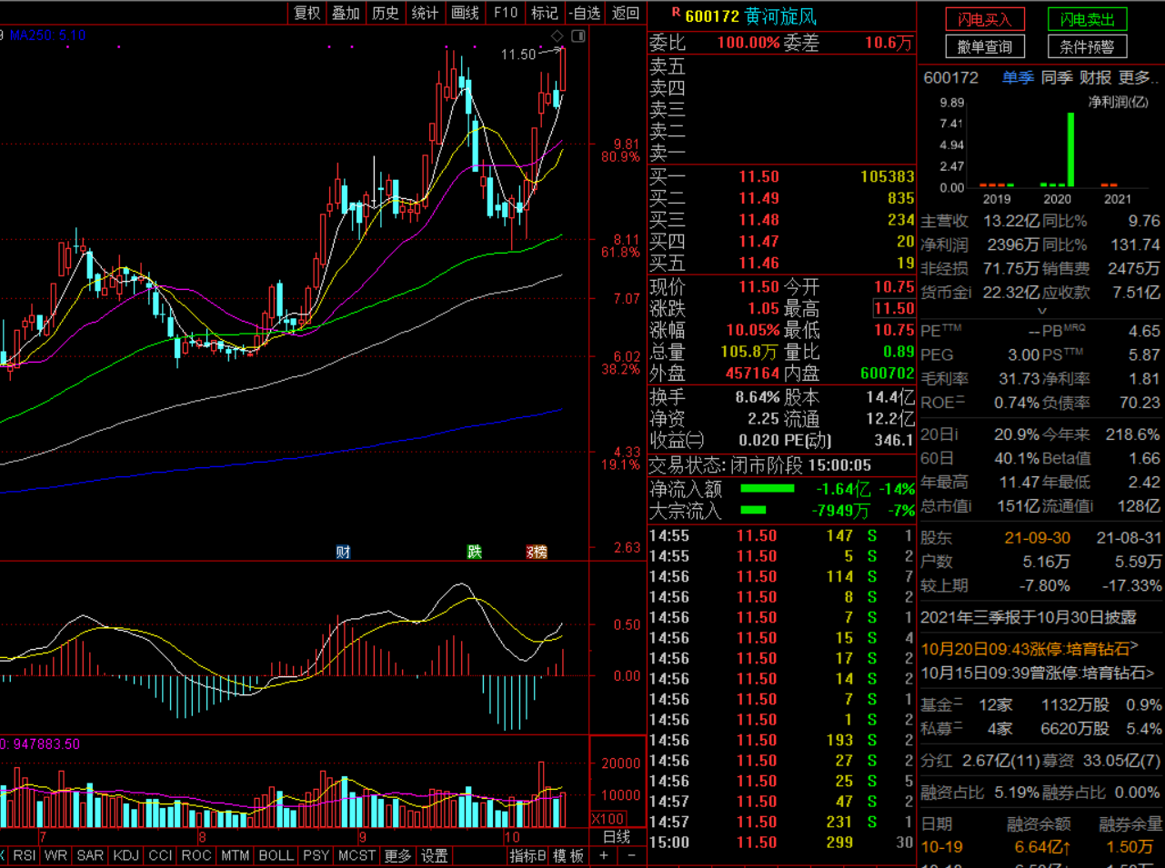1165x868 pixels.
Task: Click the 买一 bid row at 11.50
Action: 781,176
